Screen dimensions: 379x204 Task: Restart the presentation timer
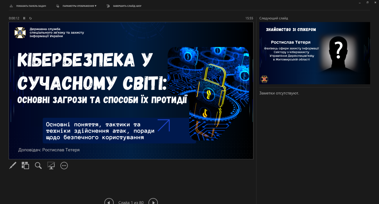(x=30, y=18)
